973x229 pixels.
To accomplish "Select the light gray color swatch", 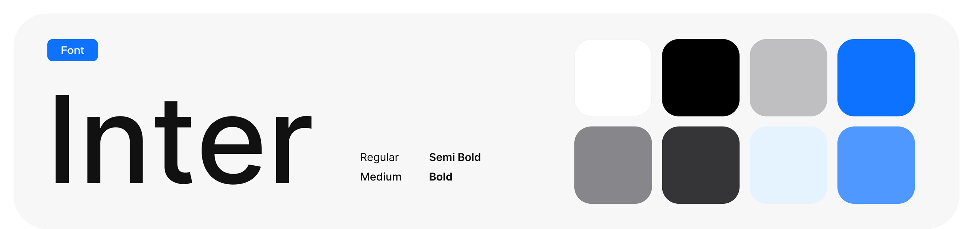I will pyautogui.click(x=788, y=78).
